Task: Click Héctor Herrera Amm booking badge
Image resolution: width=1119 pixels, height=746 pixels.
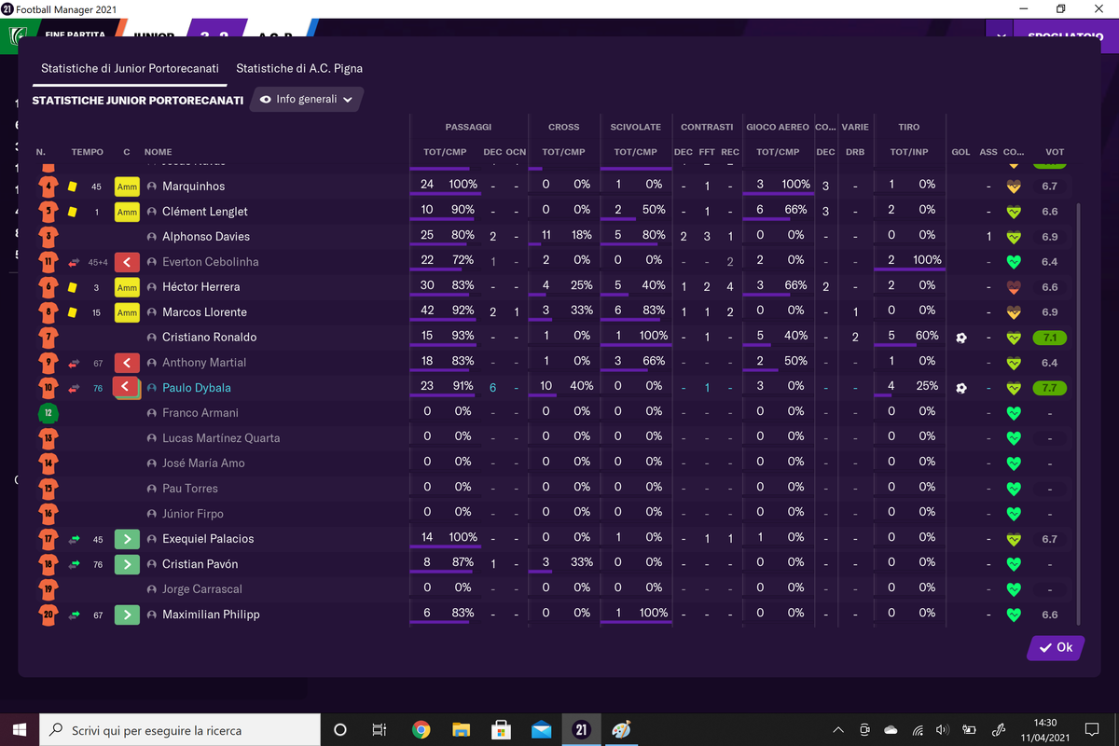Action: (x=127, y=287)
